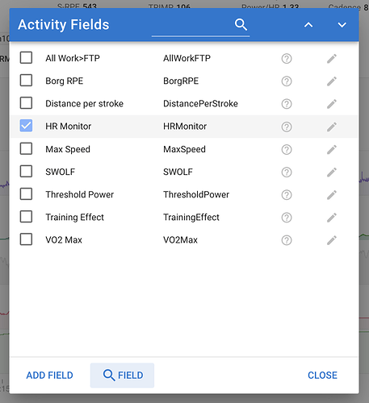Edit the Borg RPE field via pencil icon
This screenshot has width=369, height=403.
(x=332, y=81)
